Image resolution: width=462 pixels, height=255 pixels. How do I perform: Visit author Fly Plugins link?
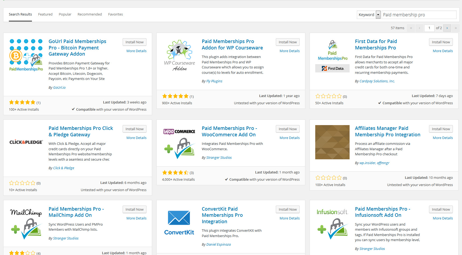tap(214, 81)
